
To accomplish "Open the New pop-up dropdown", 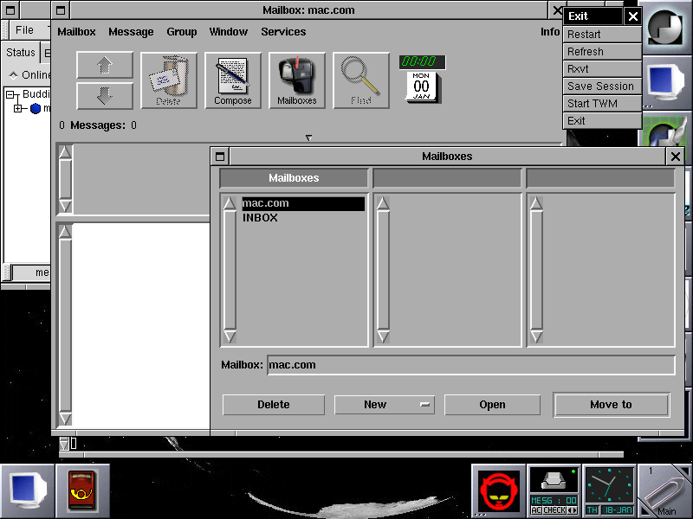I will coord(384,405).
